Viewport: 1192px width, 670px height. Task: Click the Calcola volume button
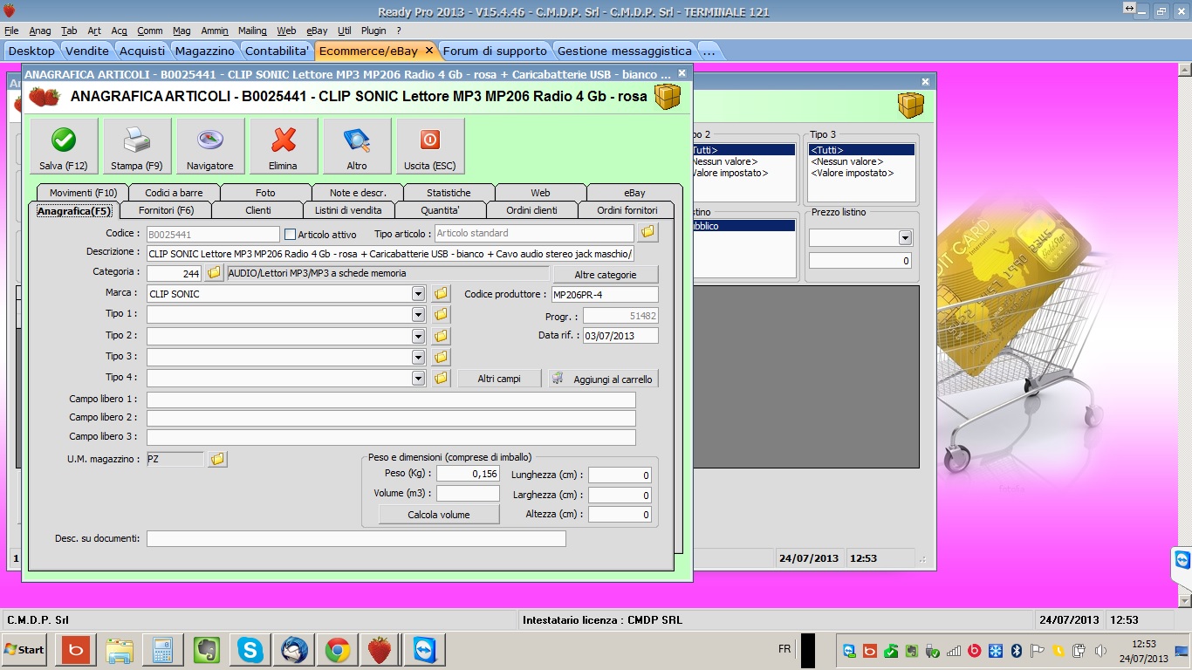[x=439, y=515]
